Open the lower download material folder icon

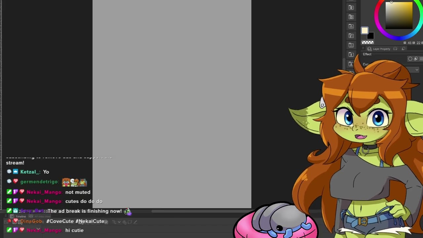(351, 64)
